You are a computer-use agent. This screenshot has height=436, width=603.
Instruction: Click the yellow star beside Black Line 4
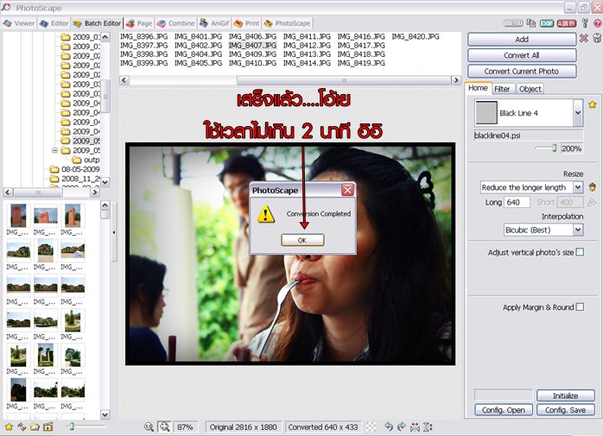tap(593, 104)
